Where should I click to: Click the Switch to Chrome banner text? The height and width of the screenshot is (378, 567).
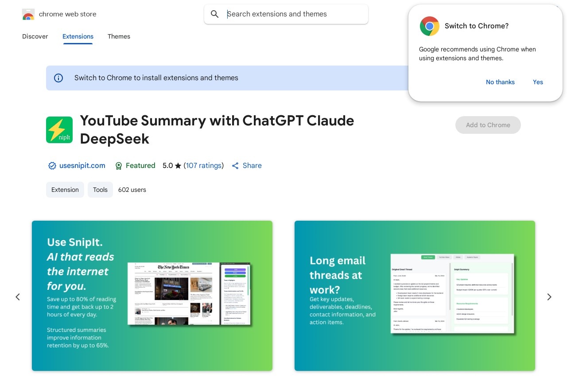click(x=156, y=78)
